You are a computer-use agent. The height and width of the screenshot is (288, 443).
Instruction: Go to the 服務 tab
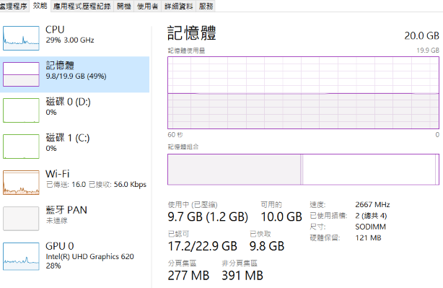pyautogui.click(x=206, y=6)
